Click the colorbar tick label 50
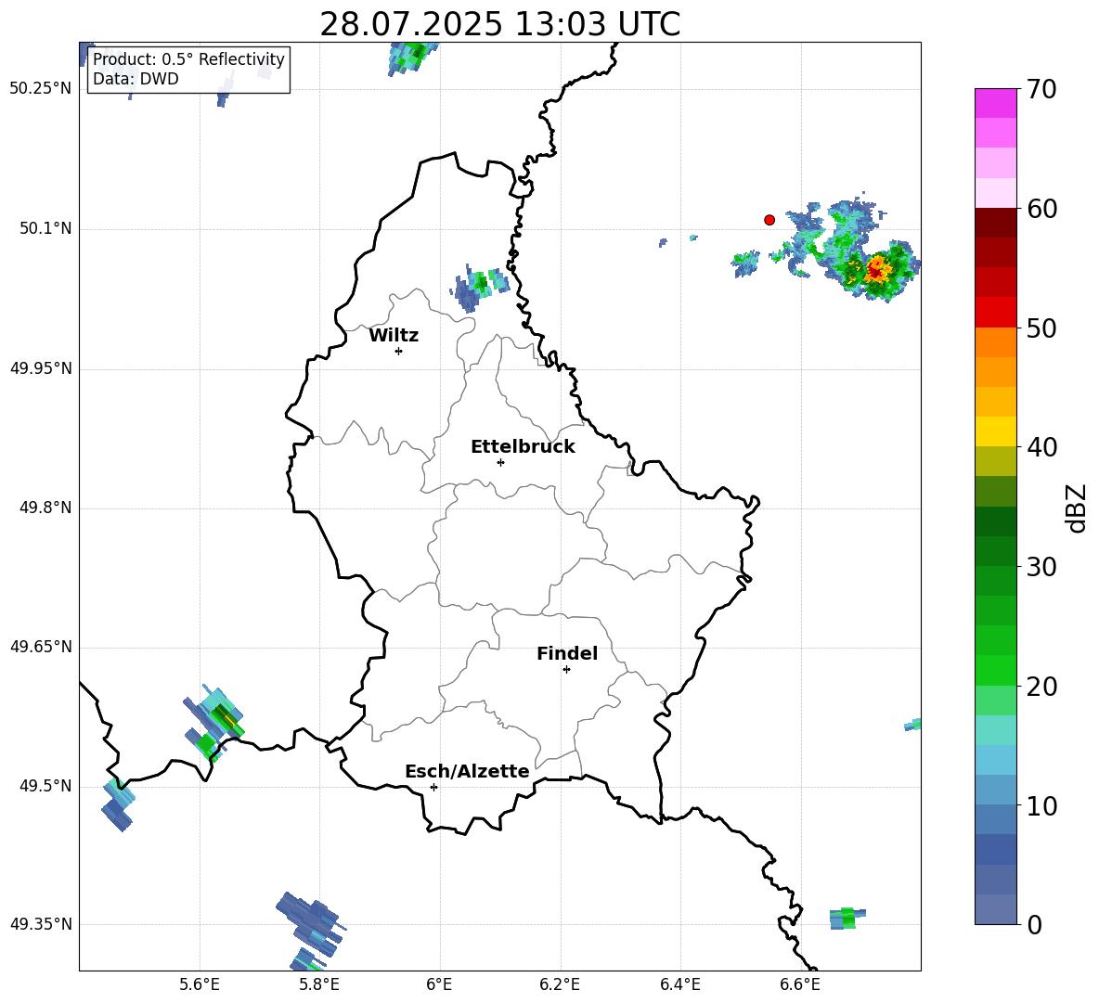 coord(1041,328)
